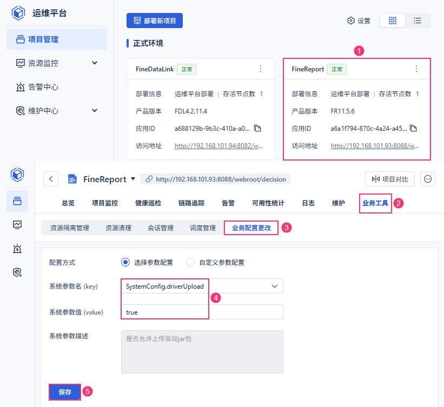
Task: Click the 告警中心 alarm icon in the expanded sidebar
Action: pyautogui.click(x=21, y=87)
